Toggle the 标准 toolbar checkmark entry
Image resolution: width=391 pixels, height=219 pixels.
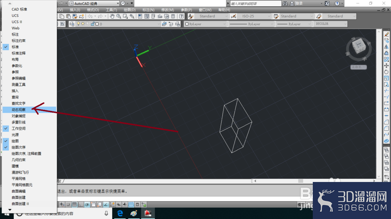pyautogui.click(x=29, y=47)
